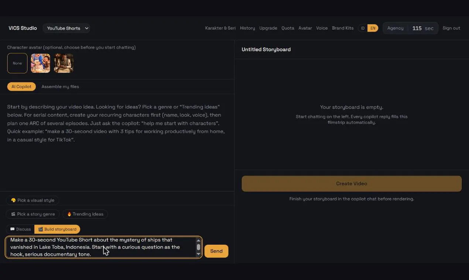Show Trending ideas suggestions
The width and height of the screenshot is (469, 280).
pos(85,214)
